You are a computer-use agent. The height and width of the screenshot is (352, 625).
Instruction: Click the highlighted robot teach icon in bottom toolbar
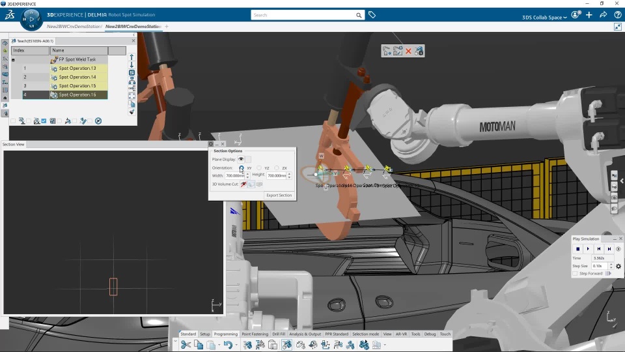click(x=286, y=344)
